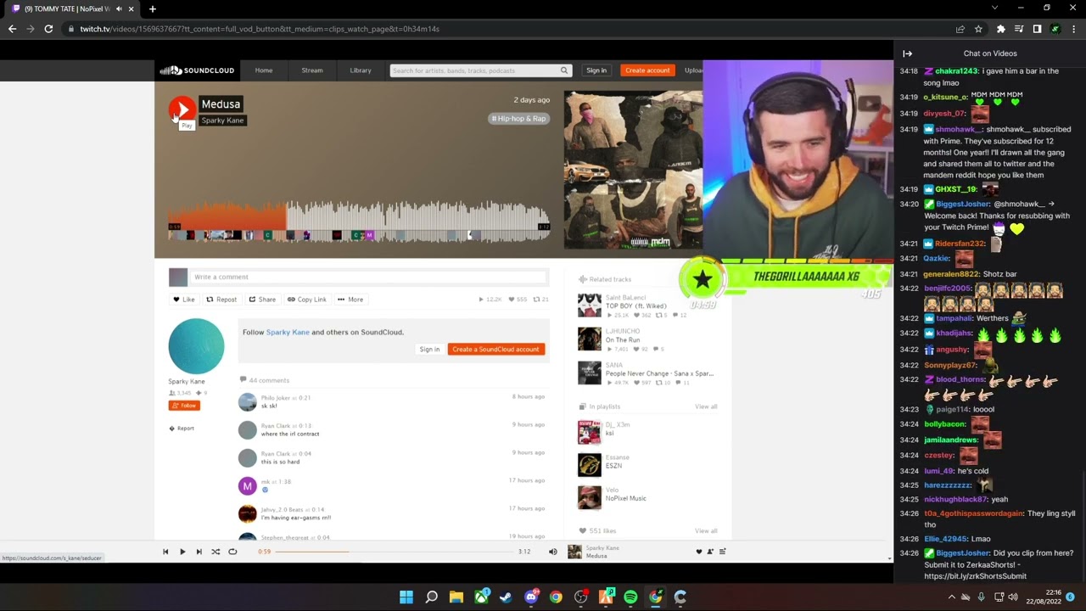The height and width of the screenshot is (611, 1086).
Task: Seek on the bottom player progress bar
Action: (x=394, y=552)
